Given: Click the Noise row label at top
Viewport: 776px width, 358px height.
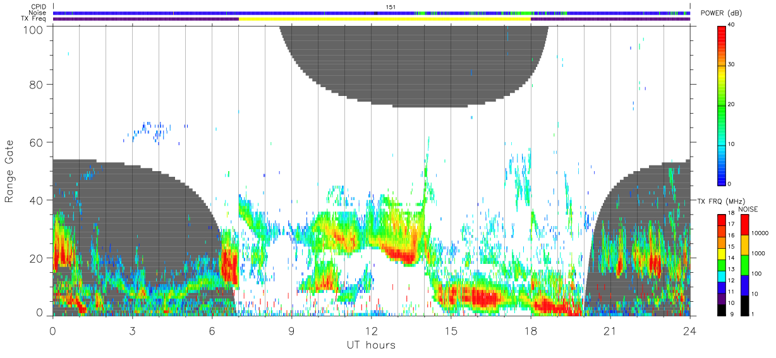Looking at the screenshot, I should pos(38,13).
